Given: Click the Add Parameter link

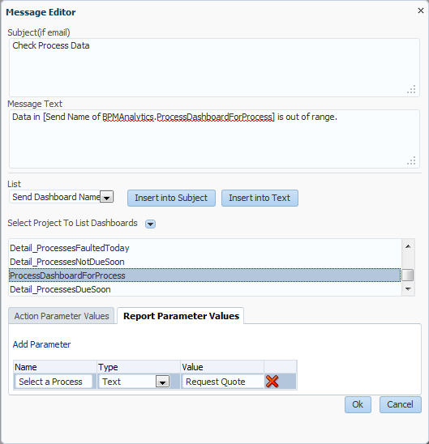Looking at the screenshot, I should pos(41,344).
